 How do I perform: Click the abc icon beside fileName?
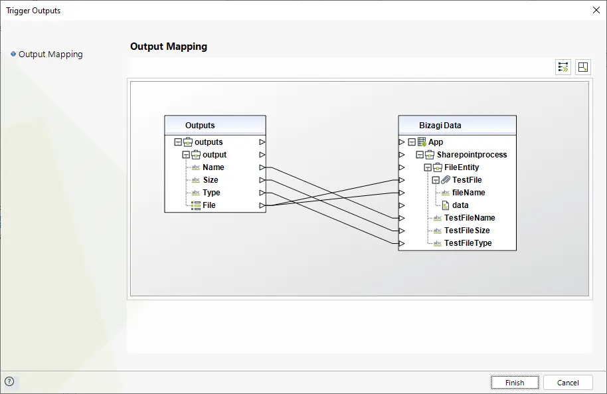tap(446, 193)
